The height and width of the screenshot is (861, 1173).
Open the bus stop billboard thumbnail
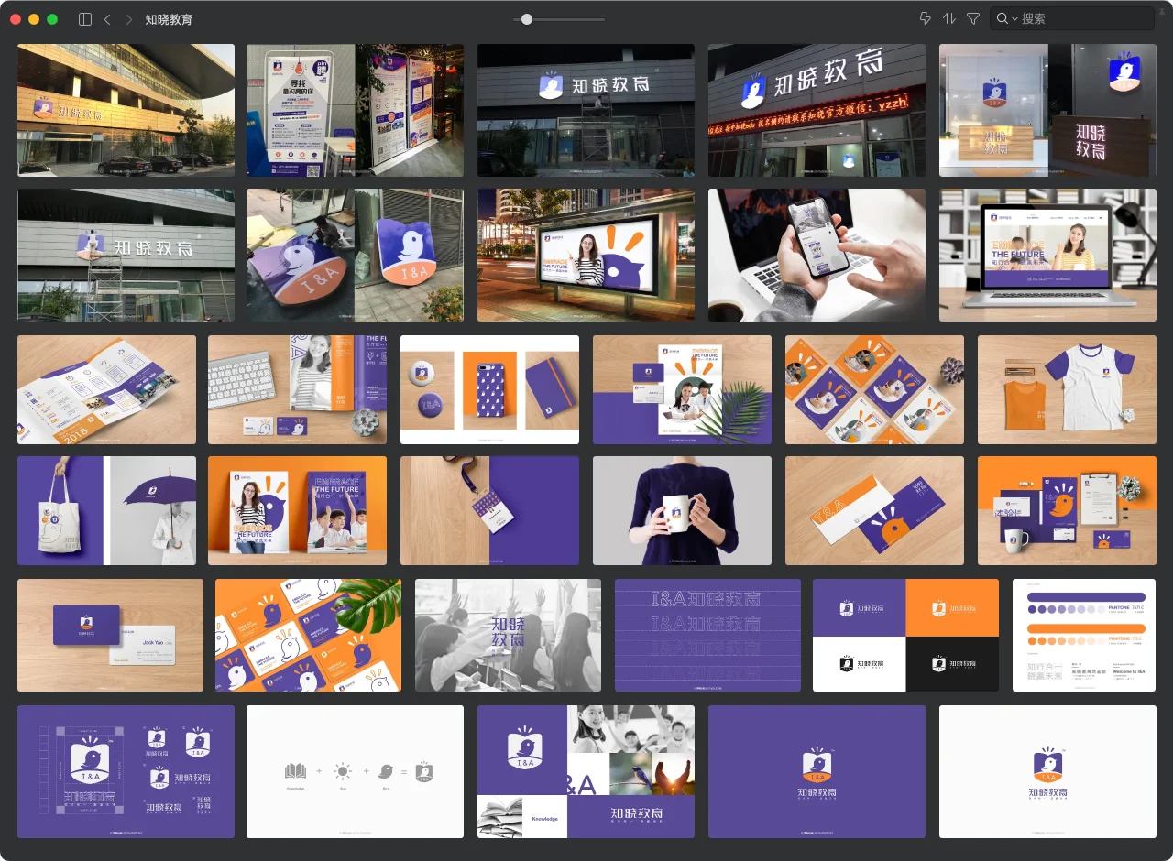click(x=586, y=256)
